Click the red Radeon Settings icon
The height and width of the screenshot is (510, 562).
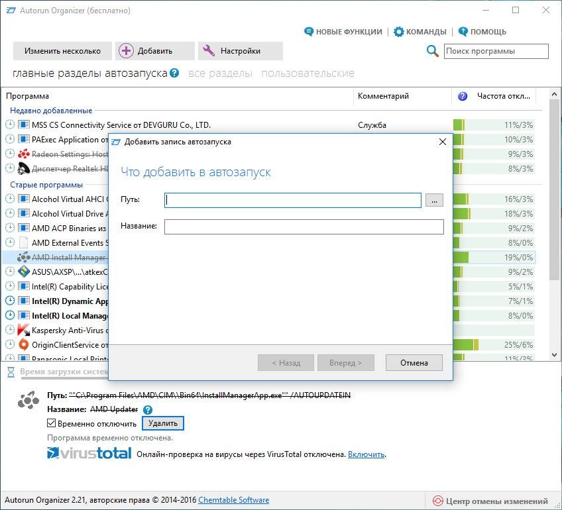pos(24,154)
